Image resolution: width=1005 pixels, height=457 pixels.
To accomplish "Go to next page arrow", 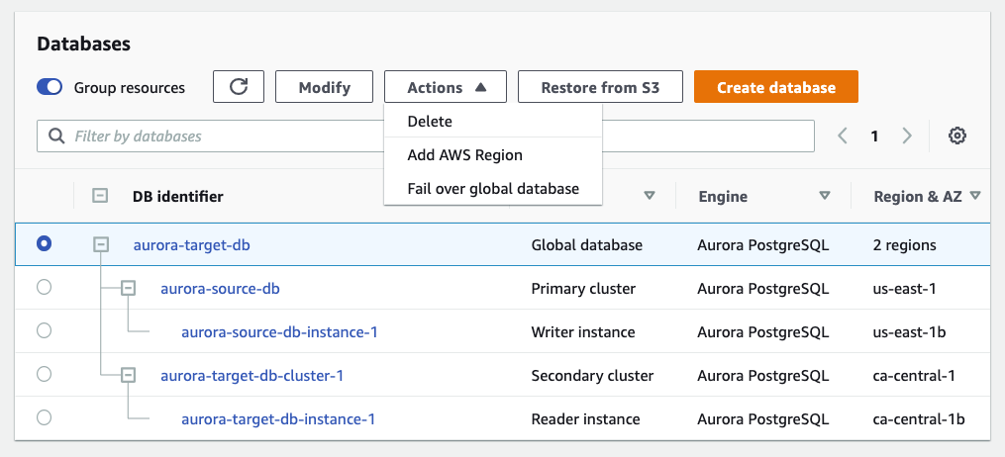I will point(907,137).
